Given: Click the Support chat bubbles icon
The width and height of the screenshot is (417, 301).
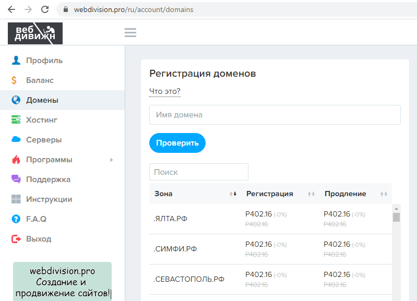Looking at the screenshot, I should click(16, 179).
